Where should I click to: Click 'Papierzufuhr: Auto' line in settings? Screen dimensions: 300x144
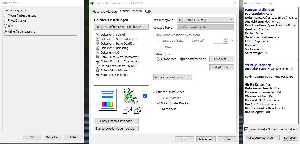point(258,14)
